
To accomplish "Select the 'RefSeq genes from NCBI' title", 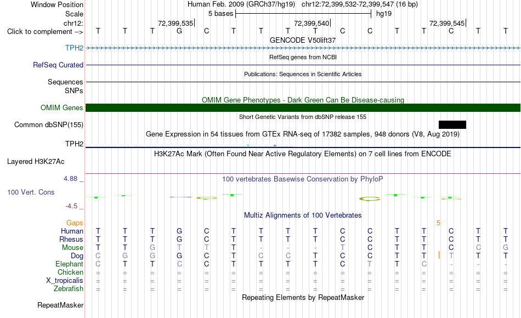I will [303, 57].
